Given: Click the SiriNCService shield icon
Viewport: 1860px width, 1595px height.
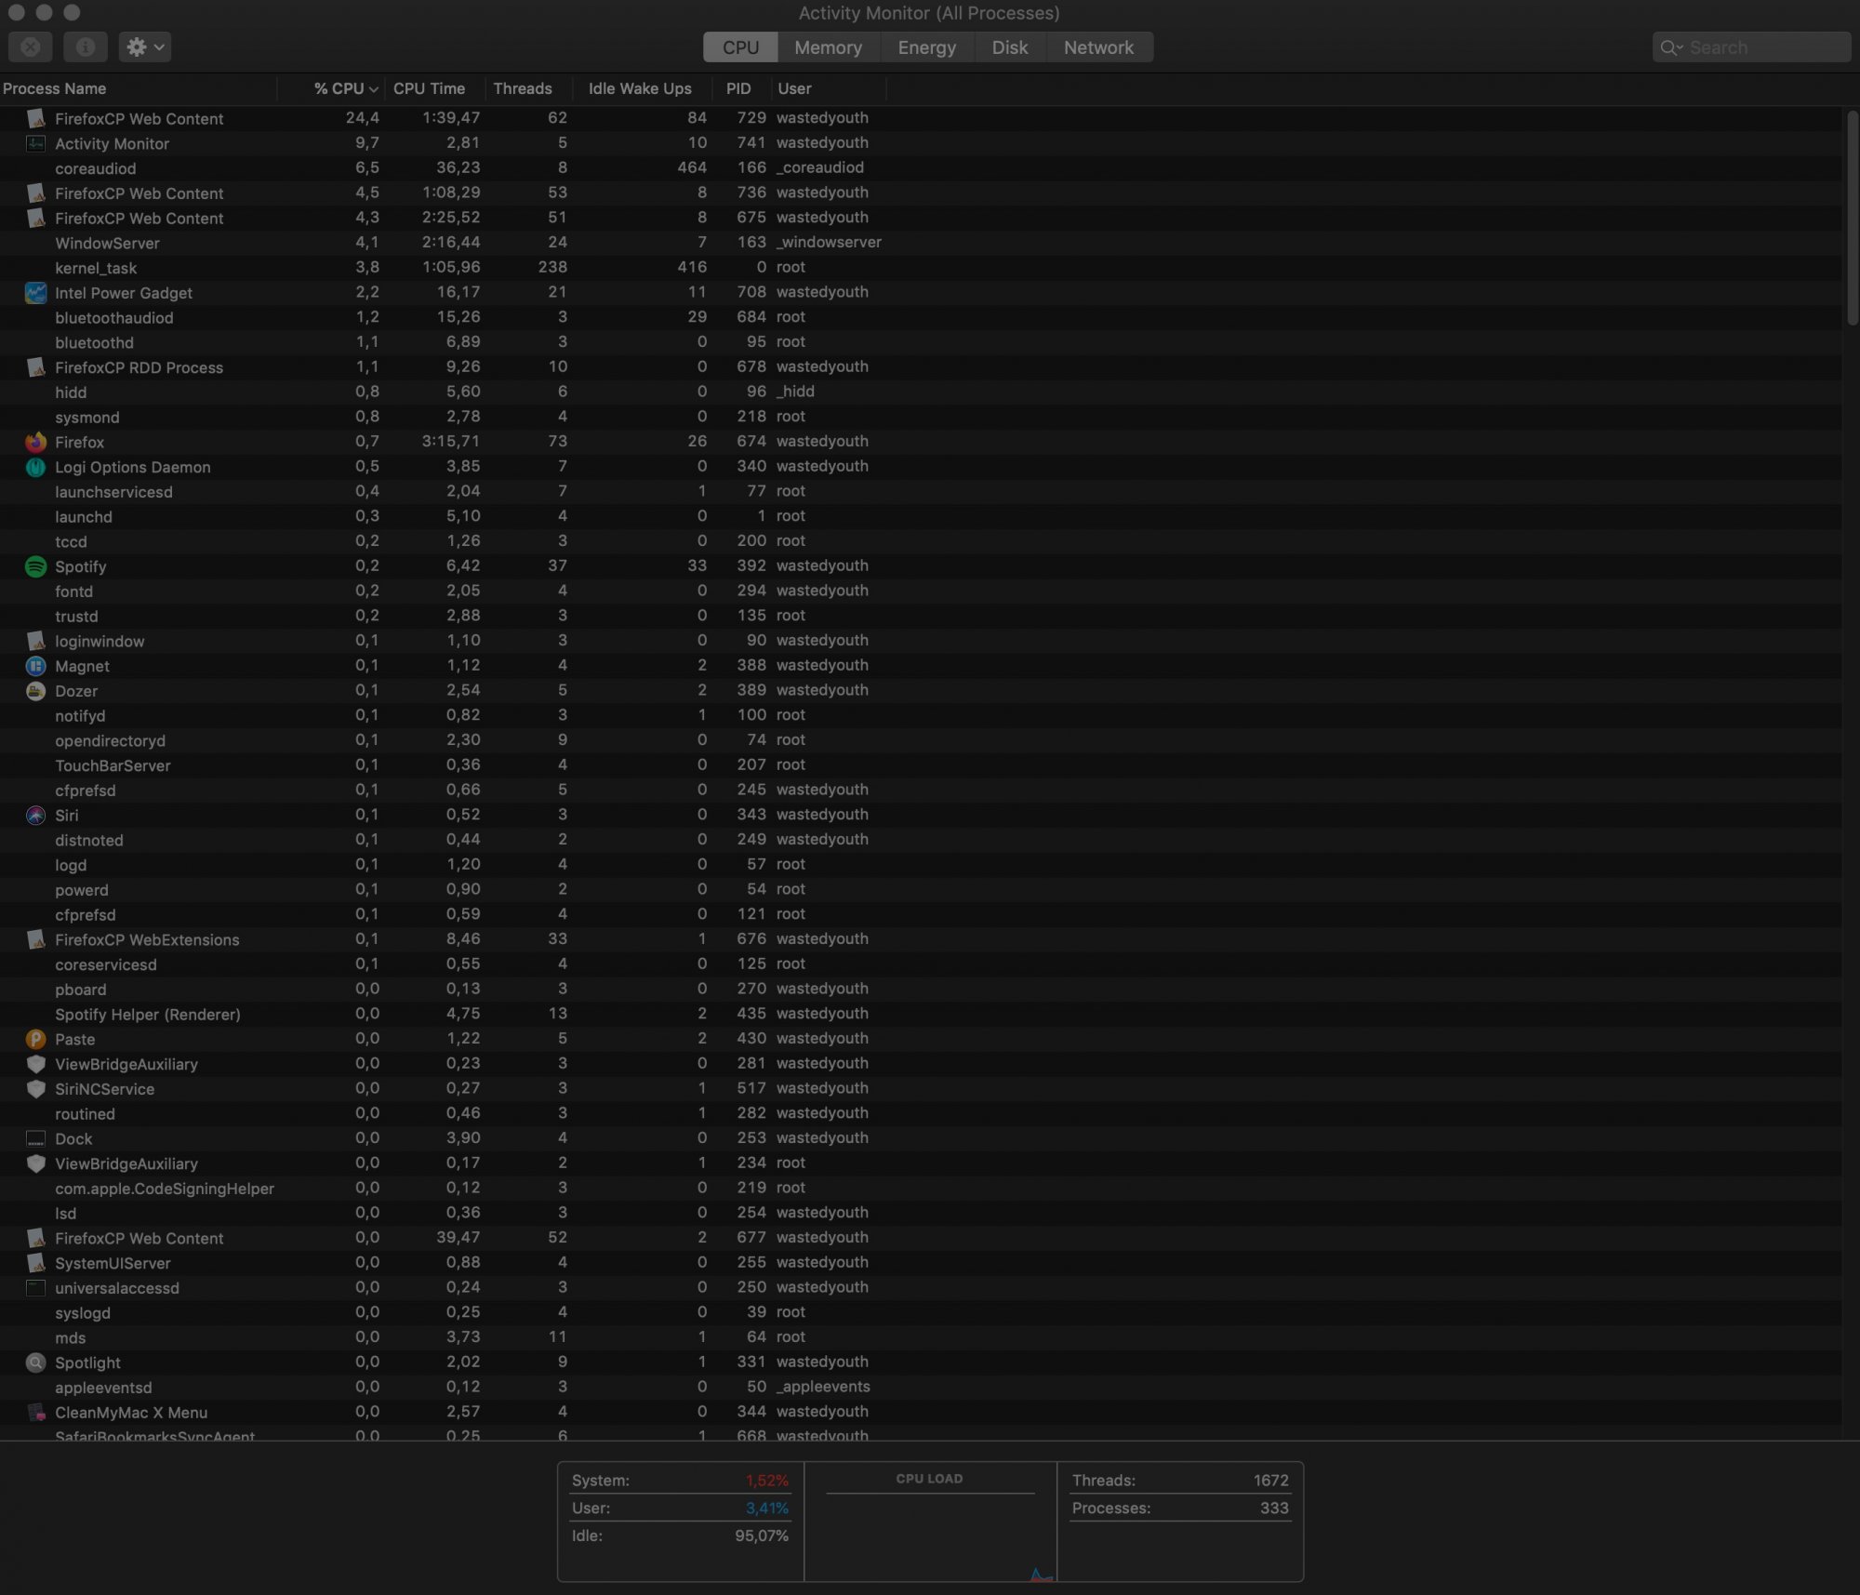Looking at the screenshot, I should (35, 1089).
